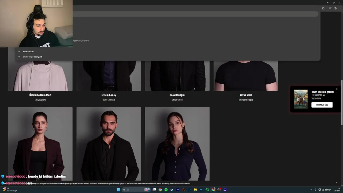Open volume control in tray

tap(323, 190)
